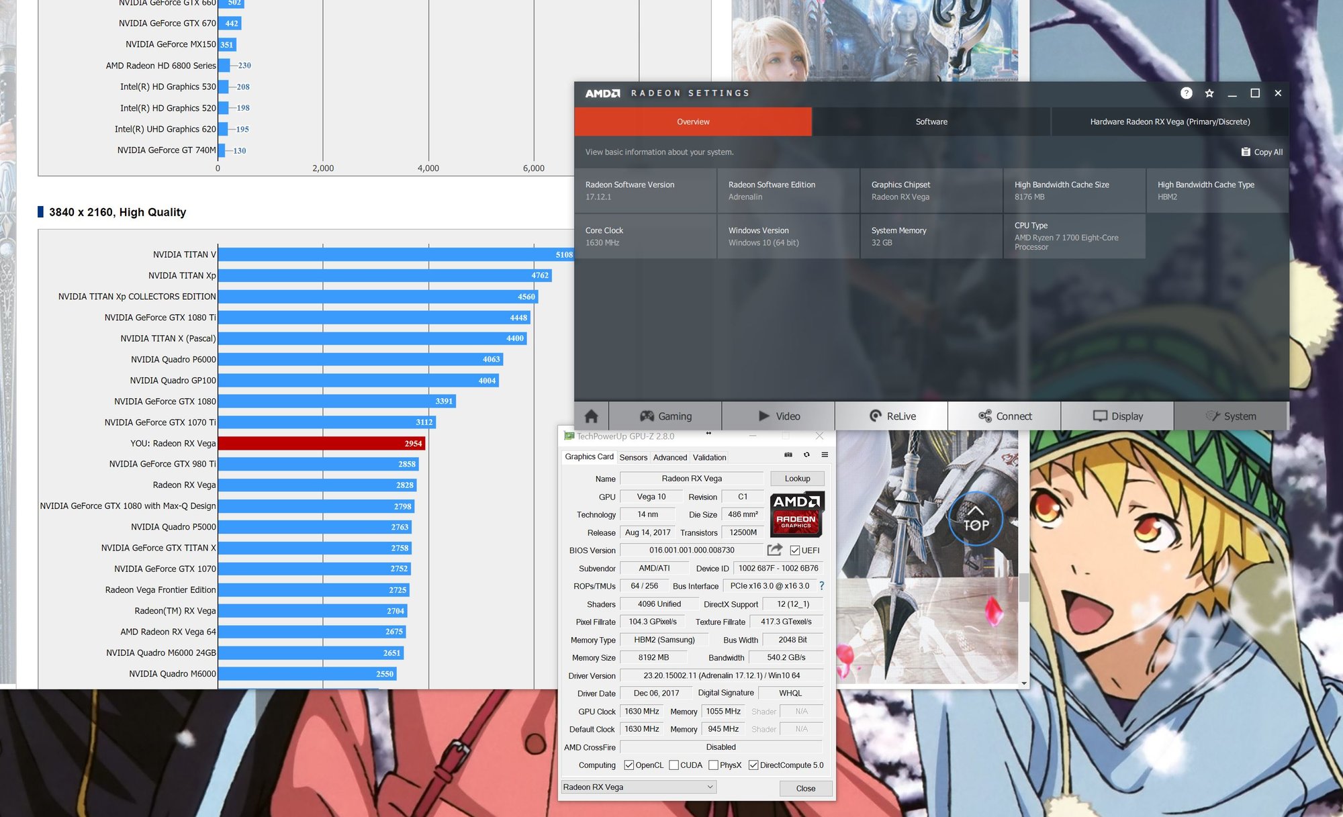Screen dimensions: 1343x817
Task: Click the BIOS export share icon
Action: (774, 550)
